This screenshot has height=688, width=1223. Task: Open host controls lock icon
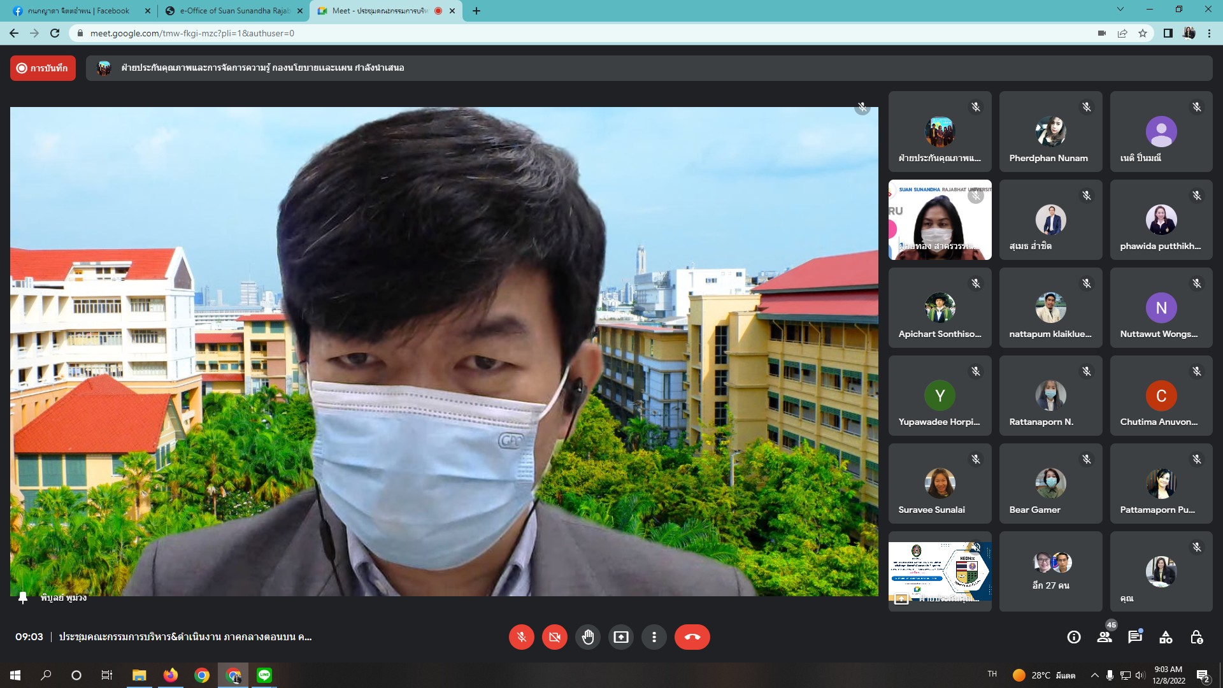[1196, 637]
